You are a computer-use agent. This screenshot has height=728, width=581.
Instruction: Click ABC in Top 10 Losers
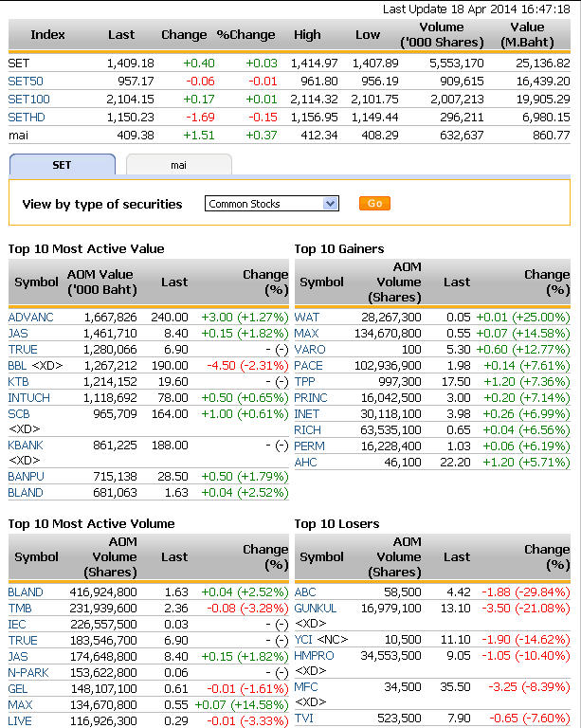pyautogui.click(x=305, y=591)
